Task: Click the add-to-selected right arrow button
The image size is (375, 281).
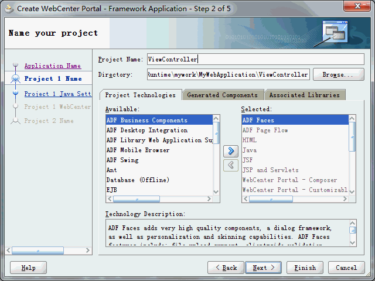Action: coord(230,151)
